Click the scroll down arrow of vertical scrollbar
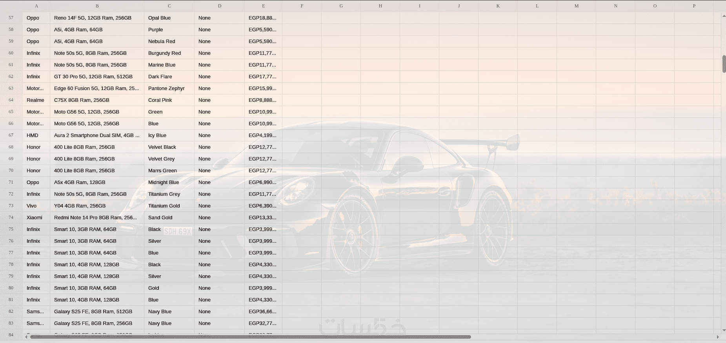The height and width of the screenshot is (343, 726). (724, 330)
